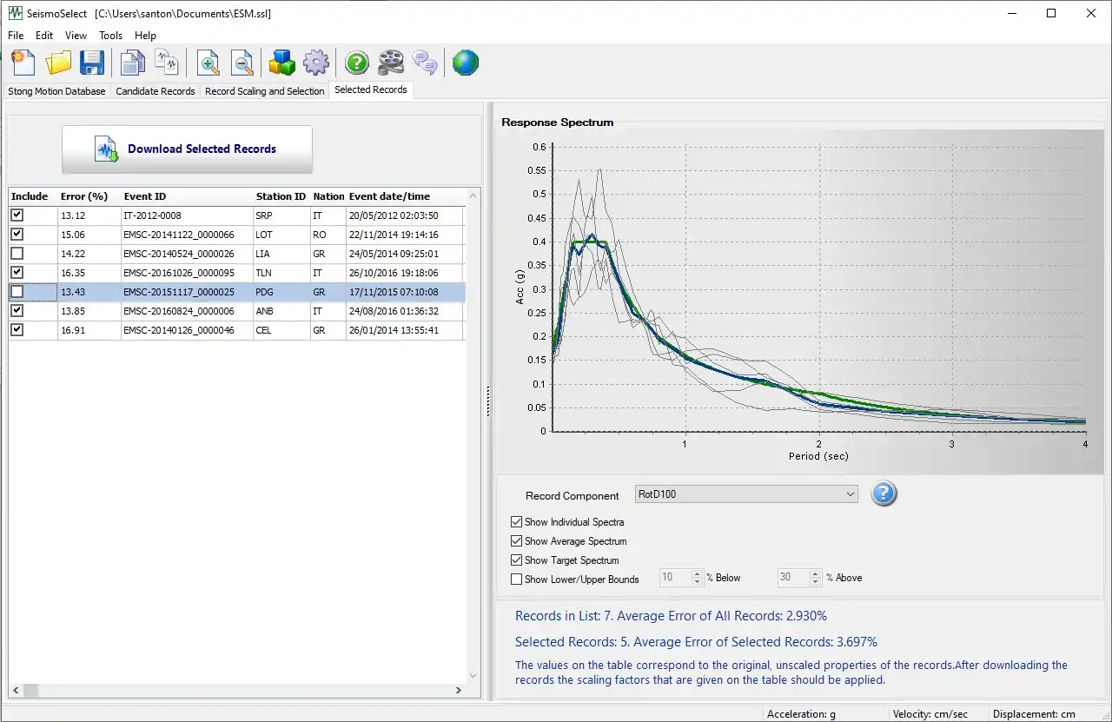The height and width of the screenshot is (722, 1112).
Task: Click the Download Selected Records button
Action: (187, 149)
